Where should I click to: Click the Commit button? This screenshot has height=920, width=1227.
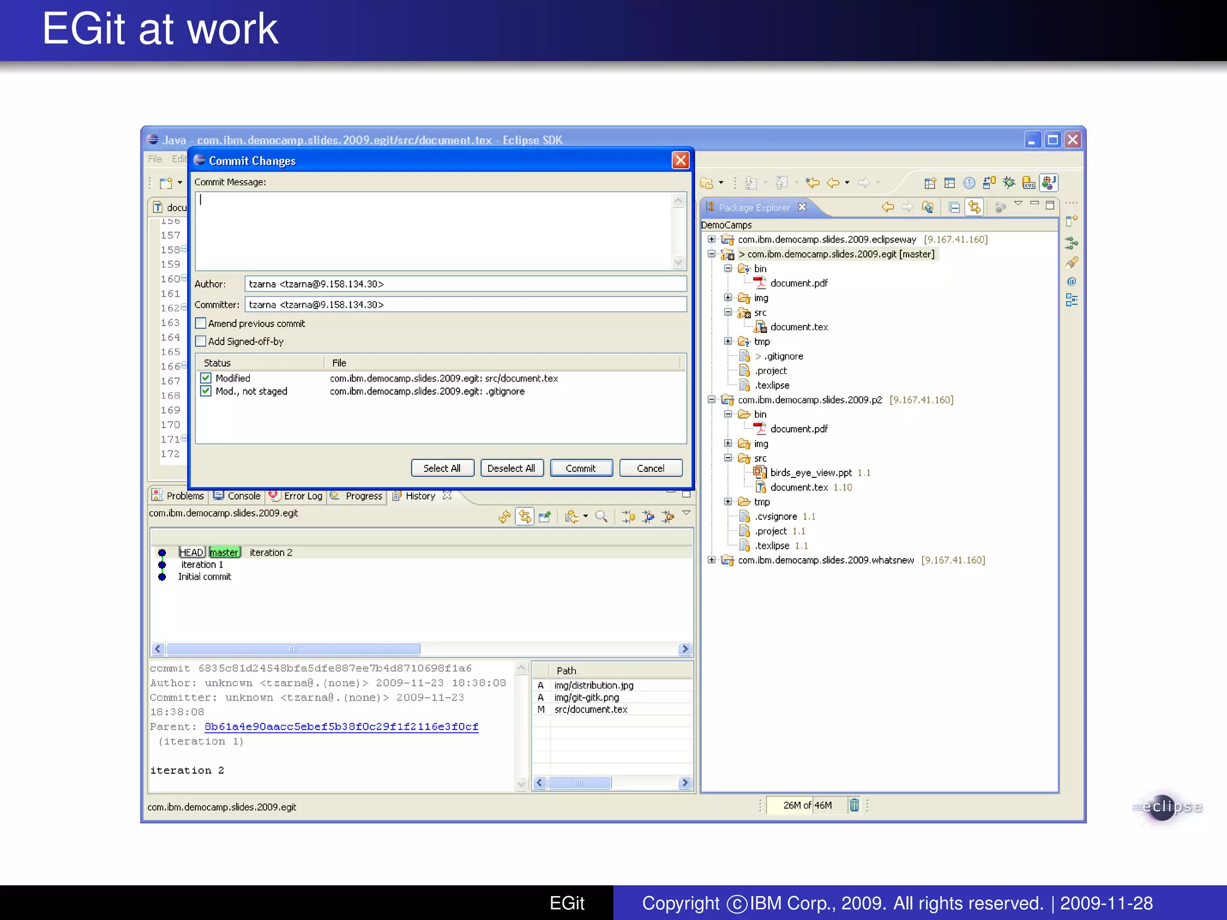pos(581,468)
